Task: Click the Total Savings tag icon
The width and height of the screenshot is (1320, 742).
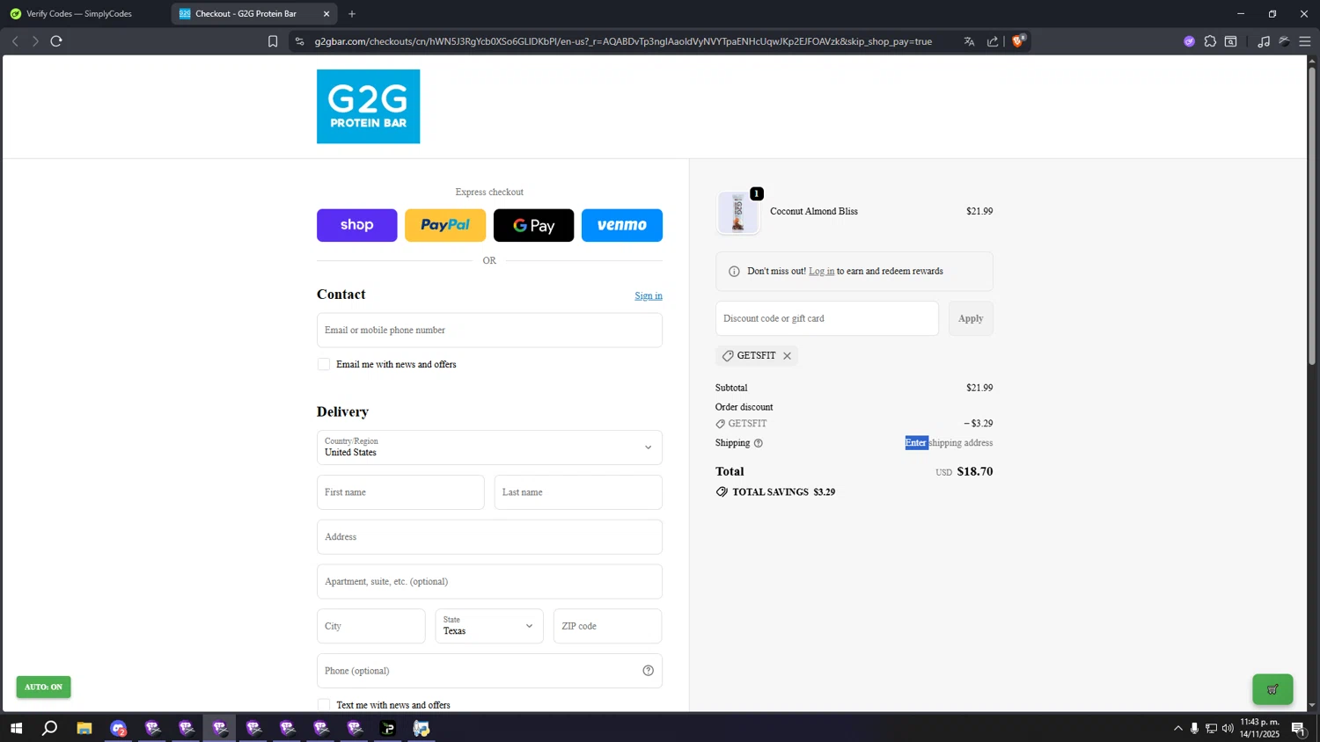Action: pos(722,492)
